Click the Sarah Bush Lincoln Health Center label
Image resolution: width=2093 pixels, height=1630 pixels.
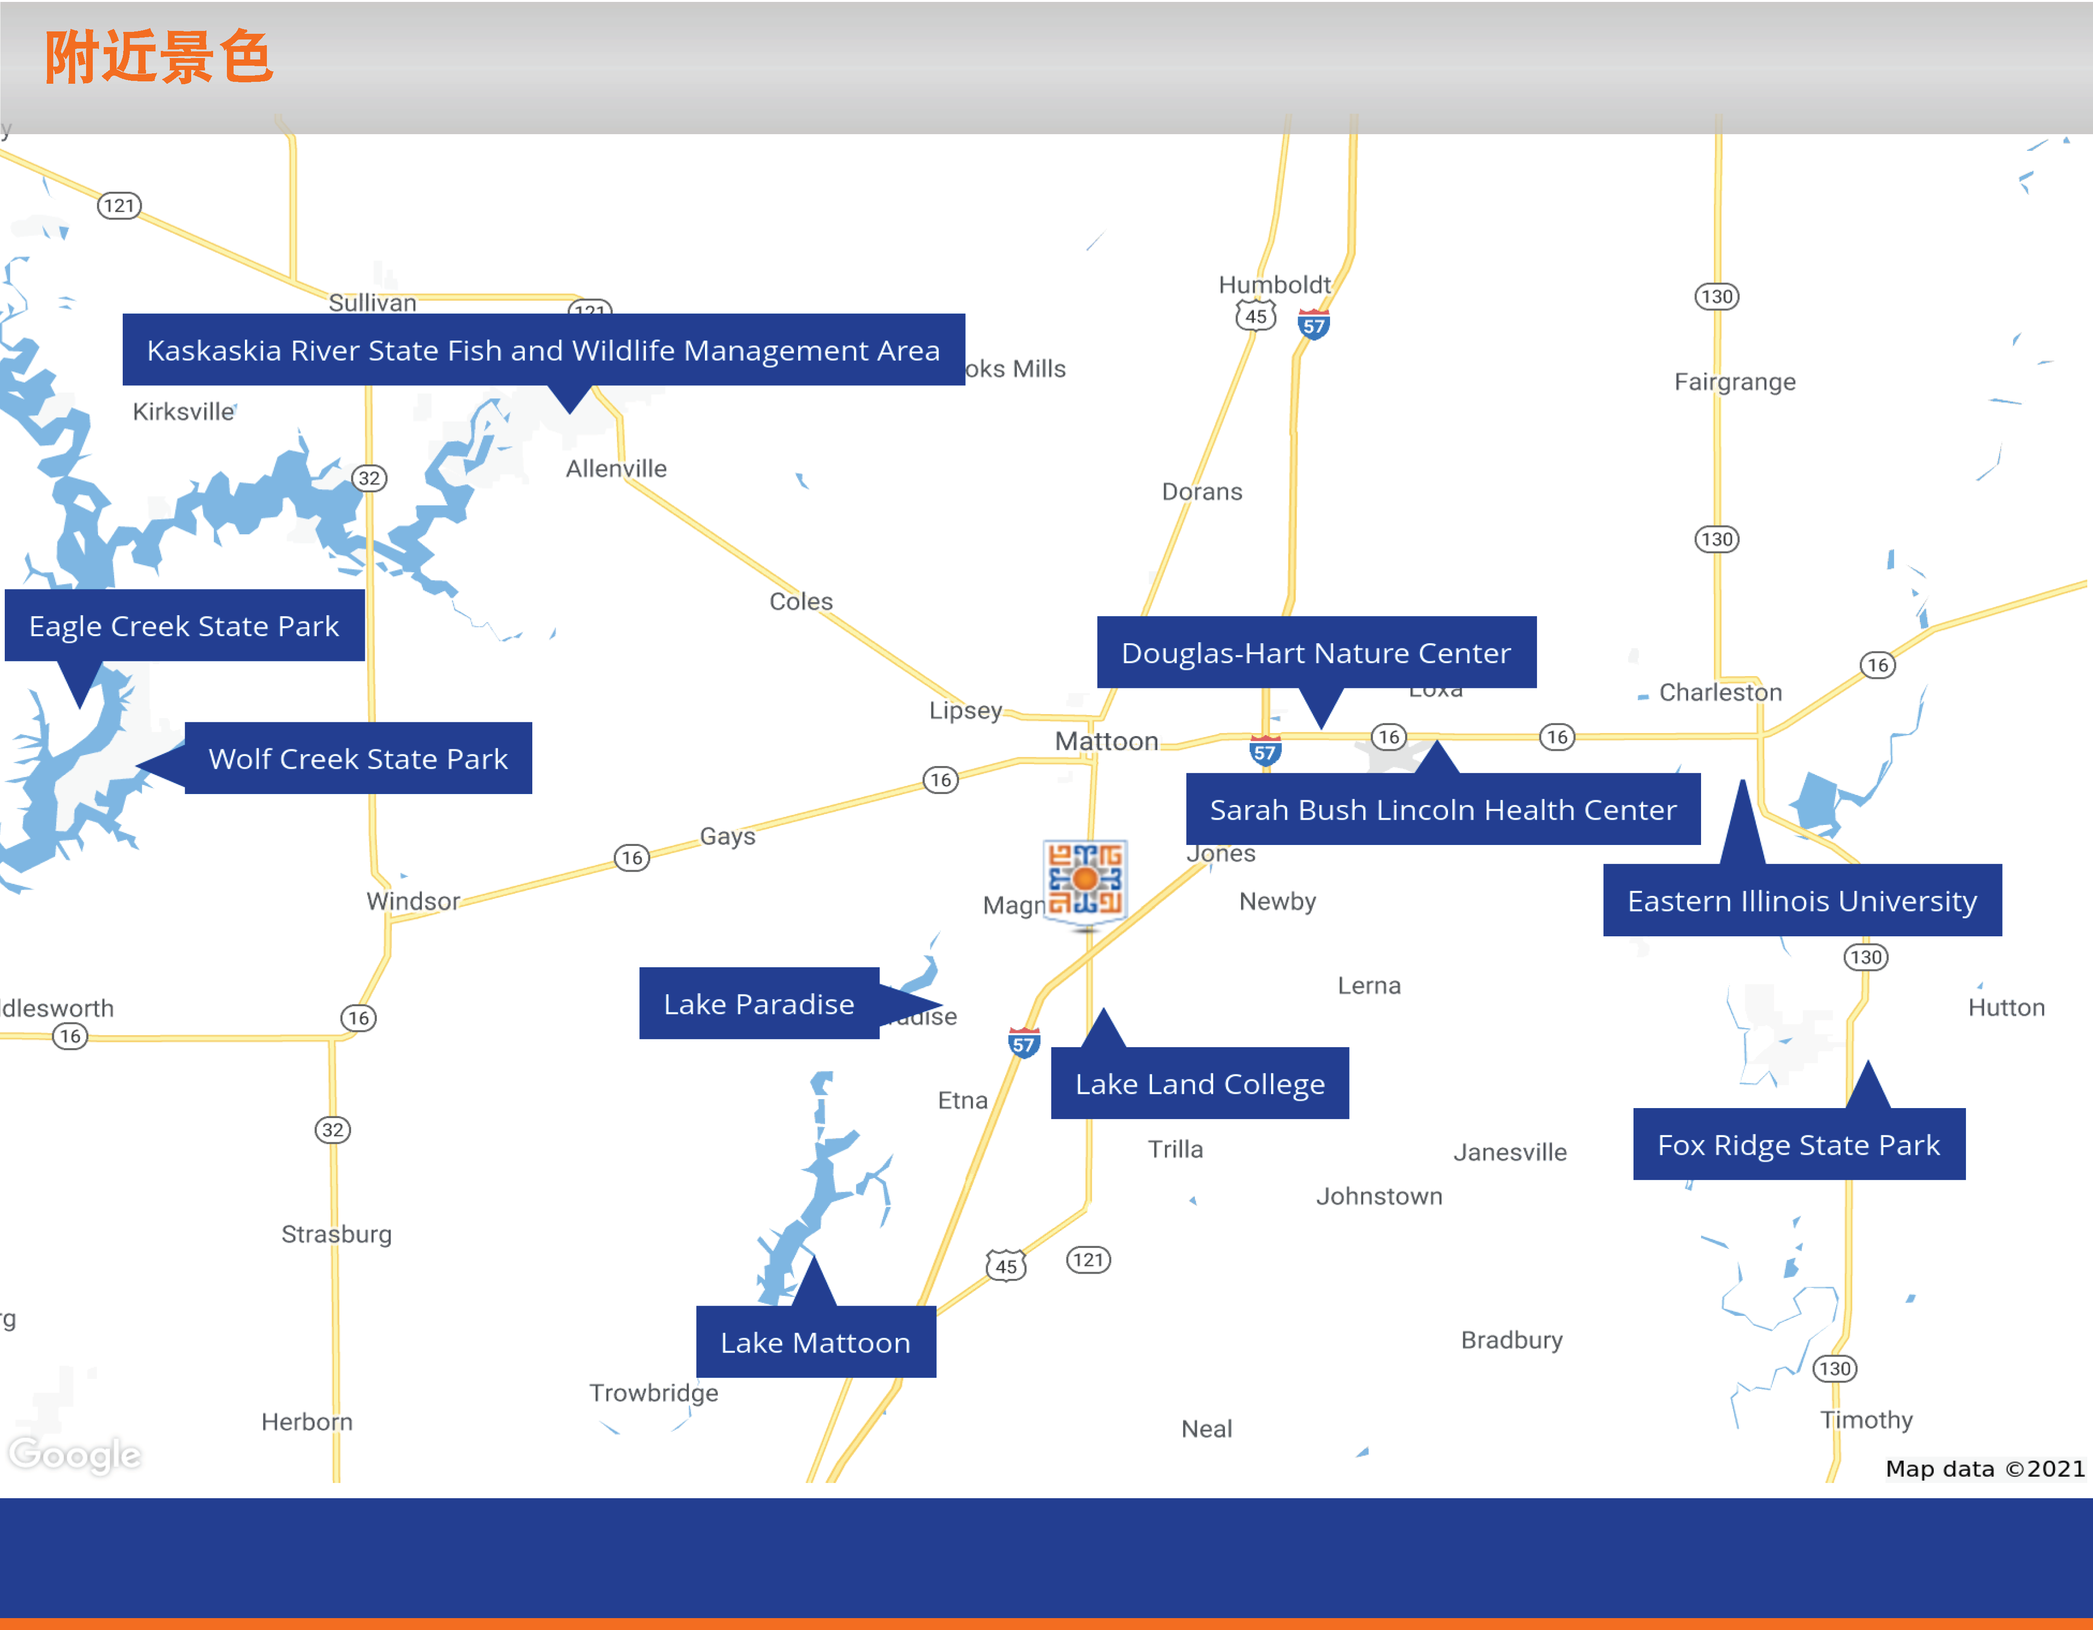click(1443, 810)
